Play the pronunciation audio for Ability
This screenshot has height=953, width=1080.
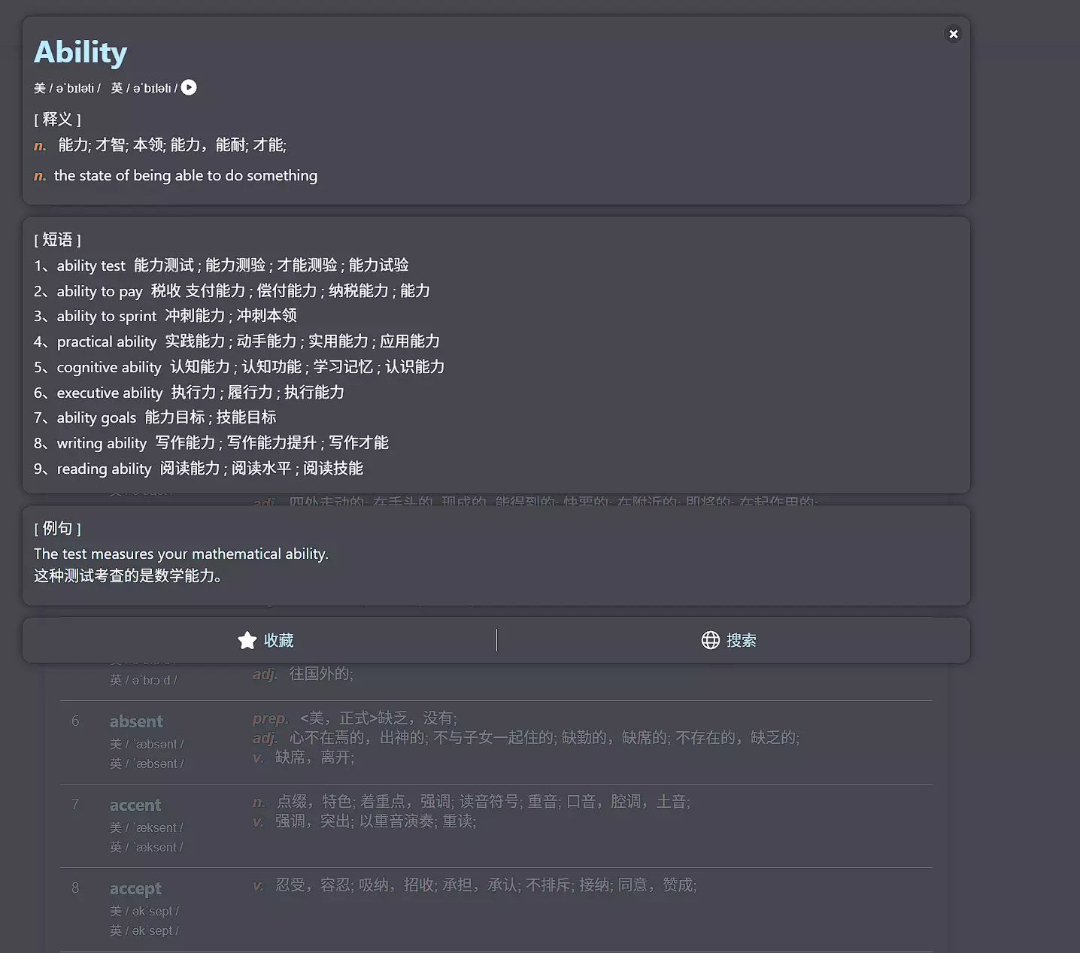coord(189,88)
